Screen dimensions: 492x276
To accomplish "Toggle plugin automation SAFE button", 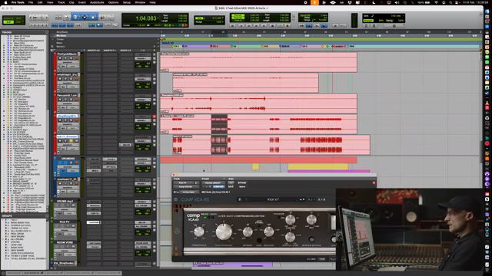I will (x=231, y=187).
